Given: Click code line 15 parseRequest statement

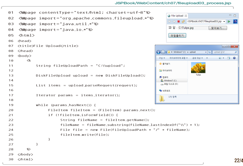Looking at the screenshot, I should pos(87,85).
